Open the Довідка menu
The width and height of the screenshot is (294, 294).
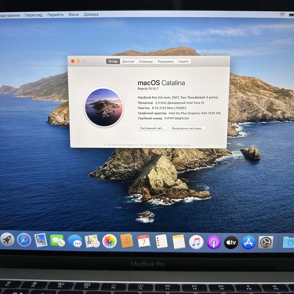[91, 14]
